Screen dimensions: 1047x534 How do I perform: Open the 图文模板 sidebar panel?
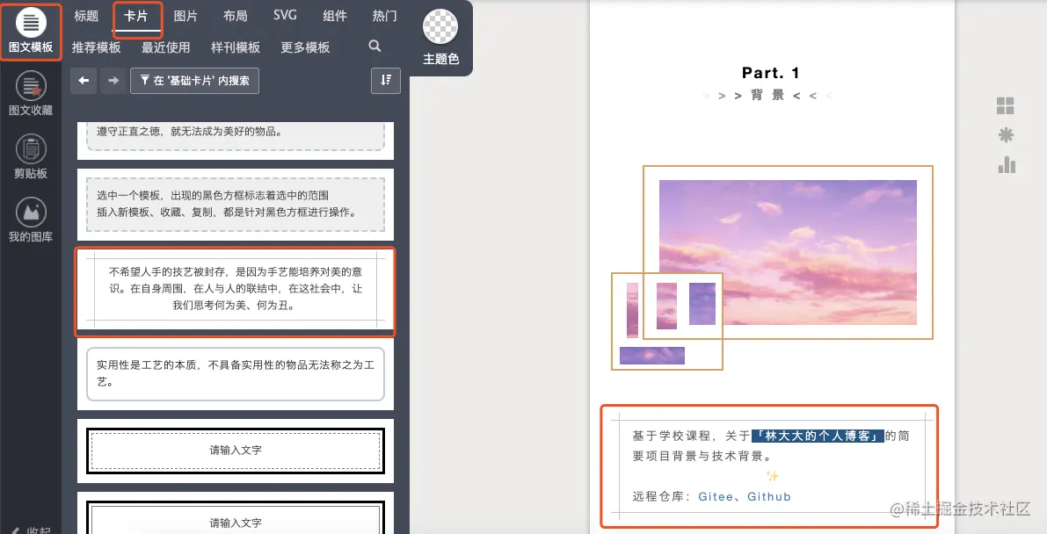pyautogui.click(x=31, y=32)
